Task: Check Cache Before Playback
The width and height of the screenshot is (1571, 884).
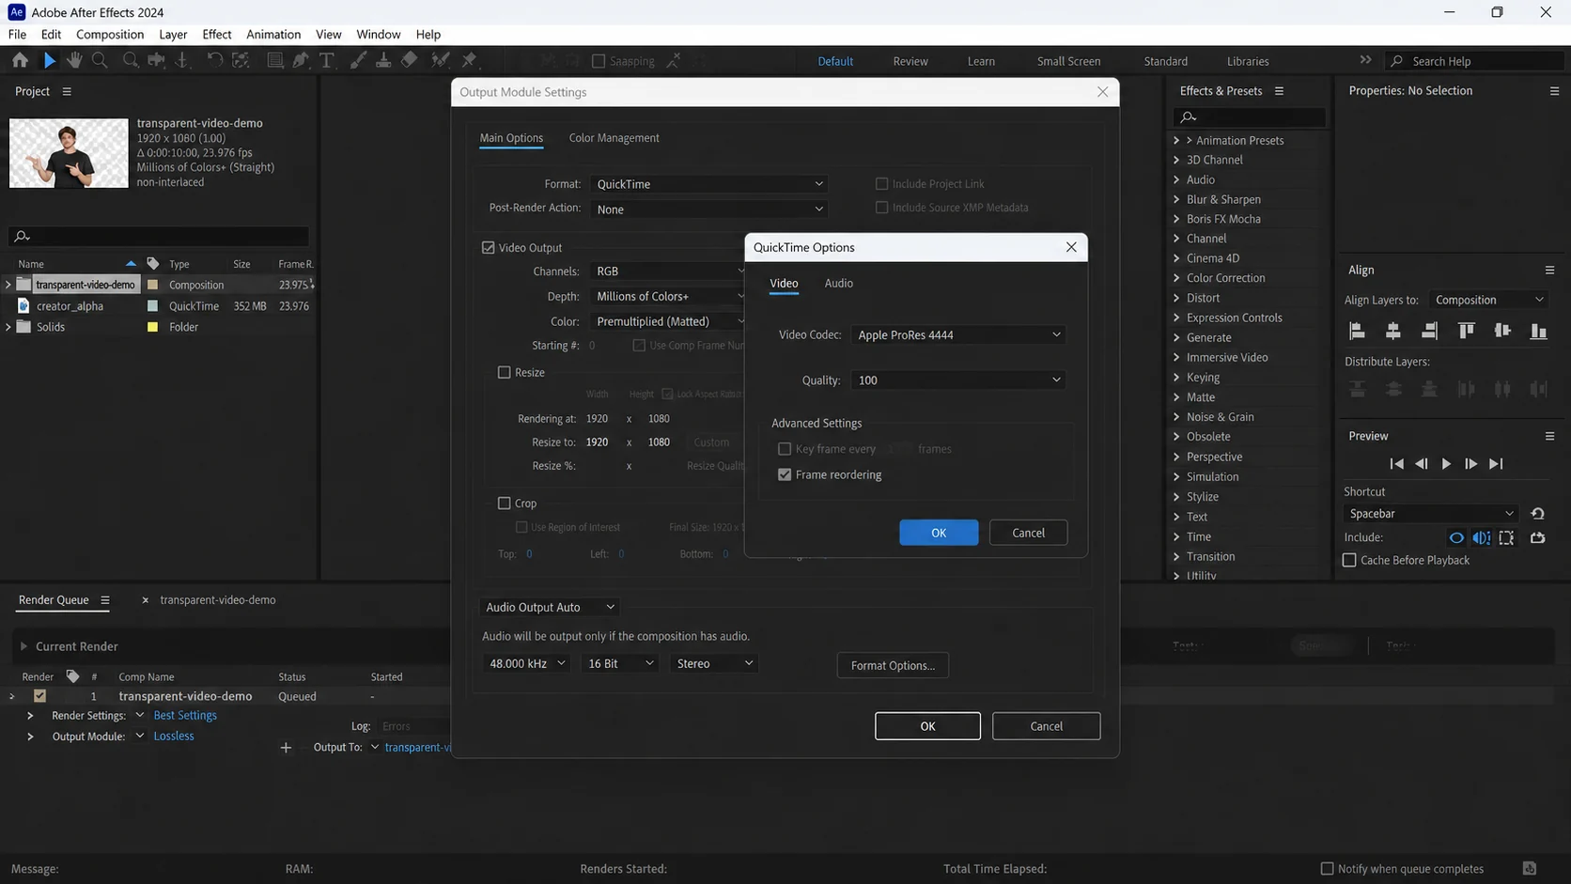Action: pos(1349,561)
